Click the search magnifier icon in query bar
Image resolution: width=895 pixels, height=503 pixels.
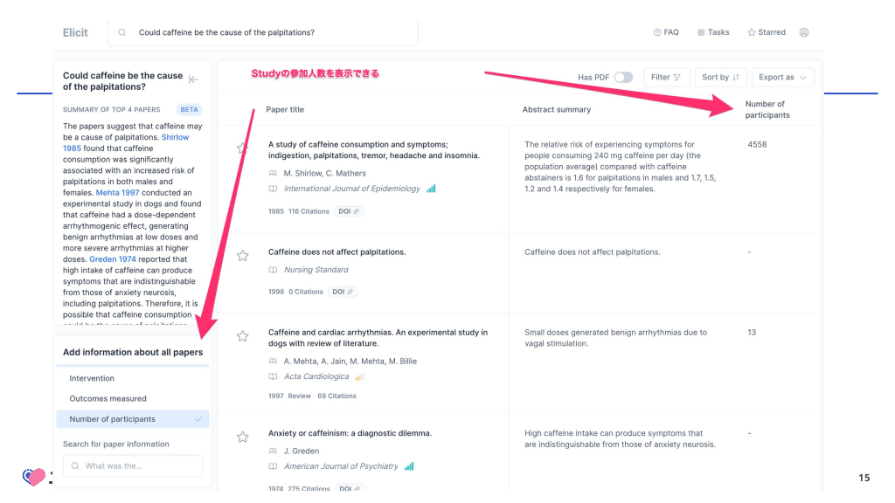[x=121, y=32]
